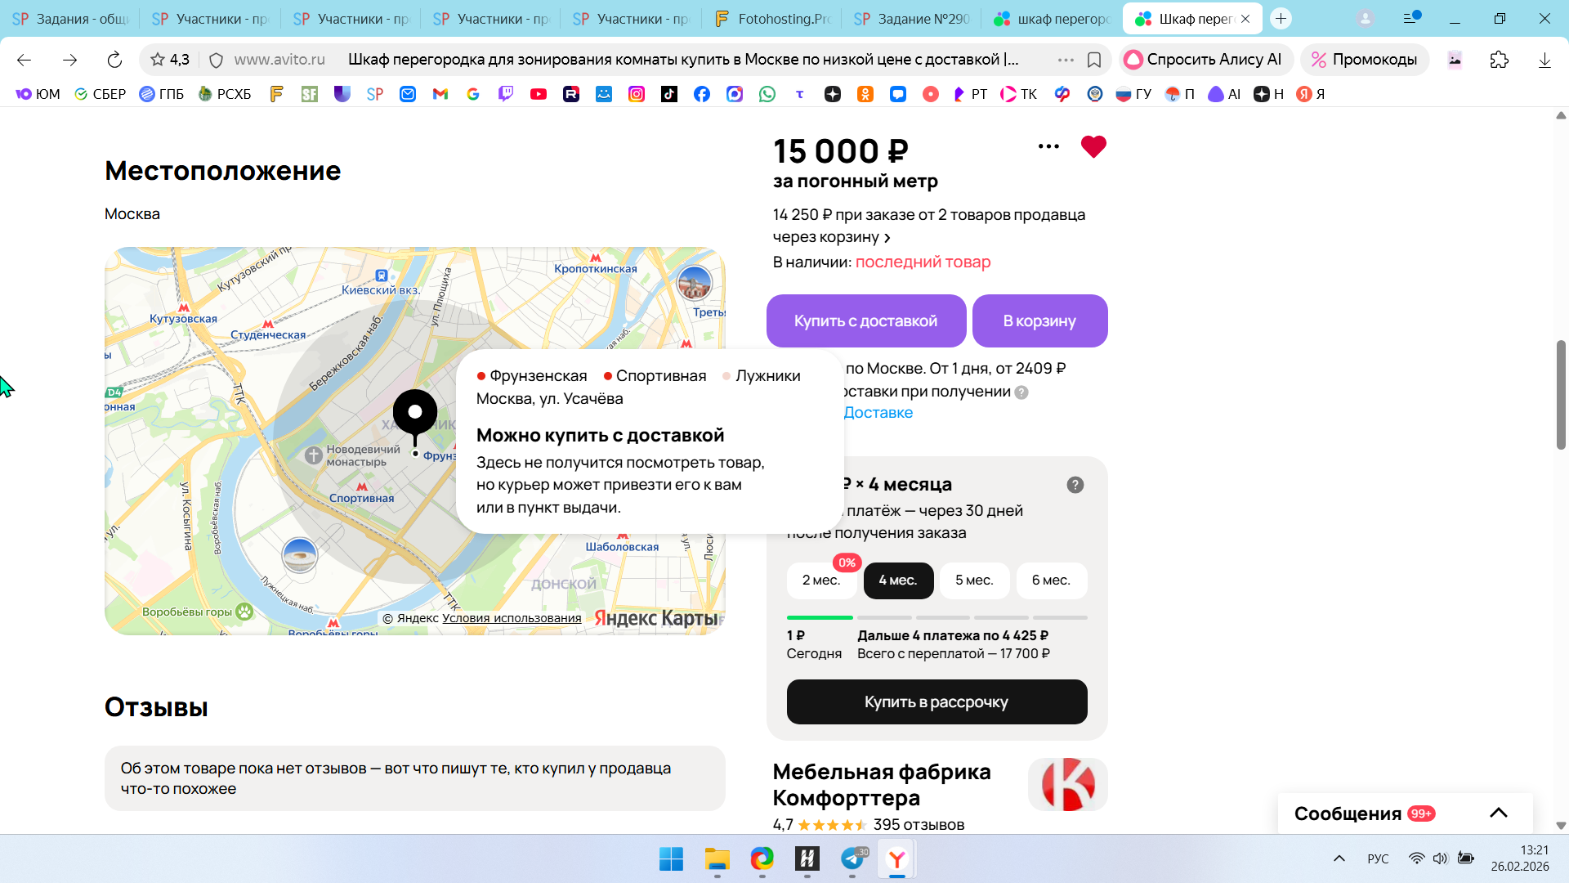Open browser extensions puzzle icon

coord(1499,60)
